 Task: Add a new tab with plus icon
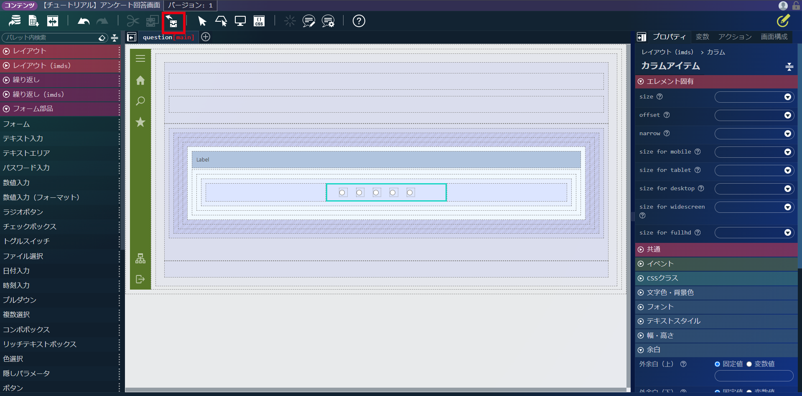click(x=206, y=37)
